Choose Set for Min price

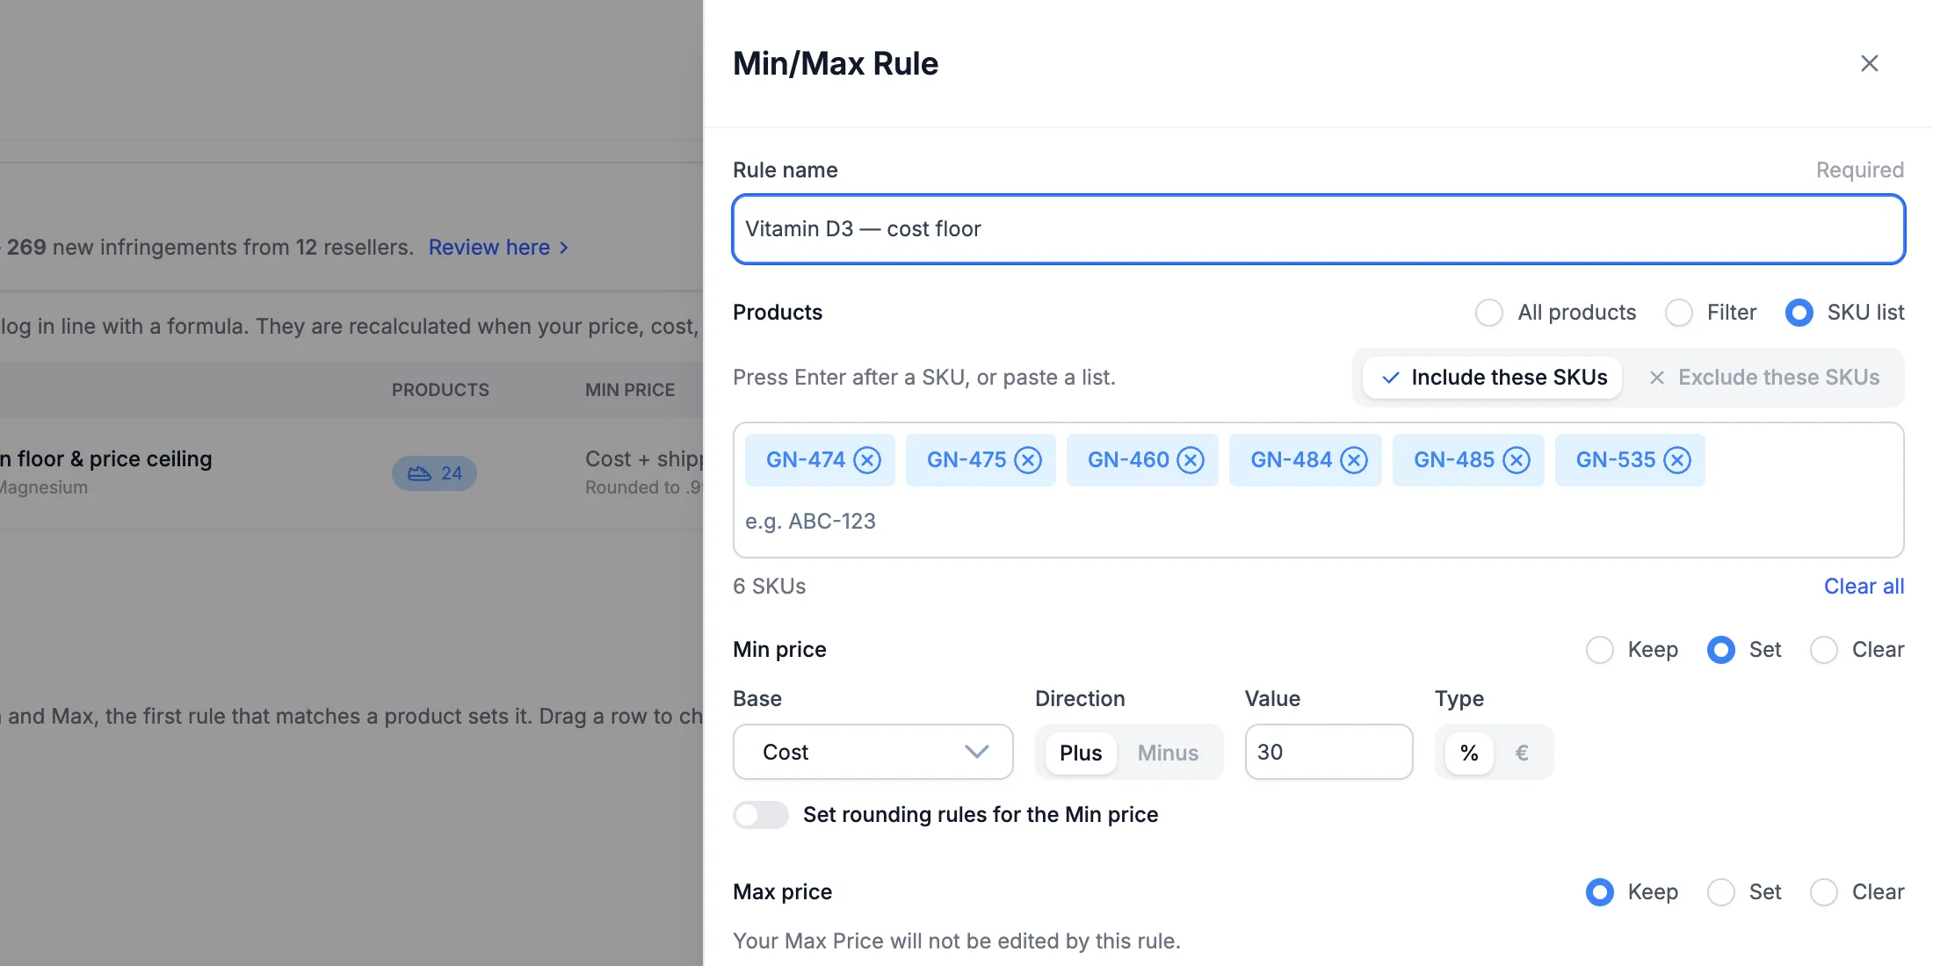coord(1721,650)
